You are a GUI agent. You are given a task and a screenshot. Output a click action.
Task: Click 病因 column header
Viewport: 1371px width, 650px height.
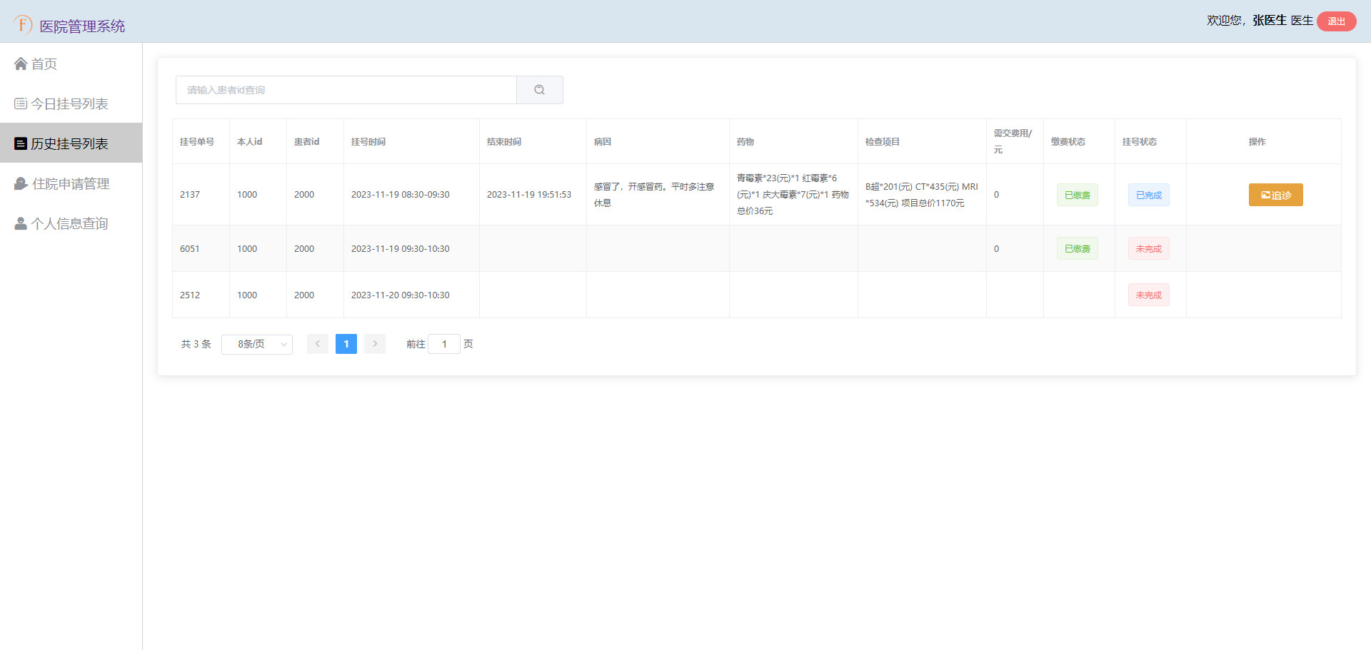point(658,141)
